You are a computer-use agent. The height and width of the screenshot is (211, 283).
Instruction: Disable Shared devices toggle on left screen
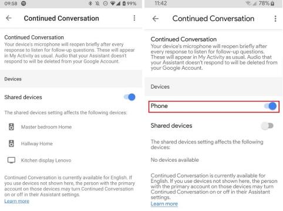(130, 97)
